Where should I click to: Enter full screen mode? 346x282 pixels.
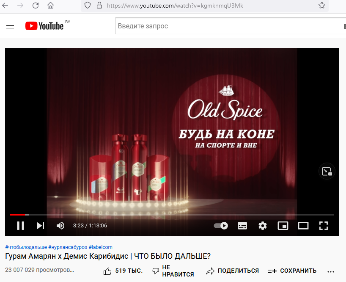(x=324, y=226)
